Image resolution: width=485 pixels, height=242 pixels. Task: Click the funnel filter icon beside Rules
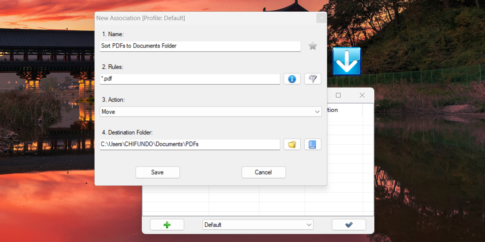click(x=312, y=79)
